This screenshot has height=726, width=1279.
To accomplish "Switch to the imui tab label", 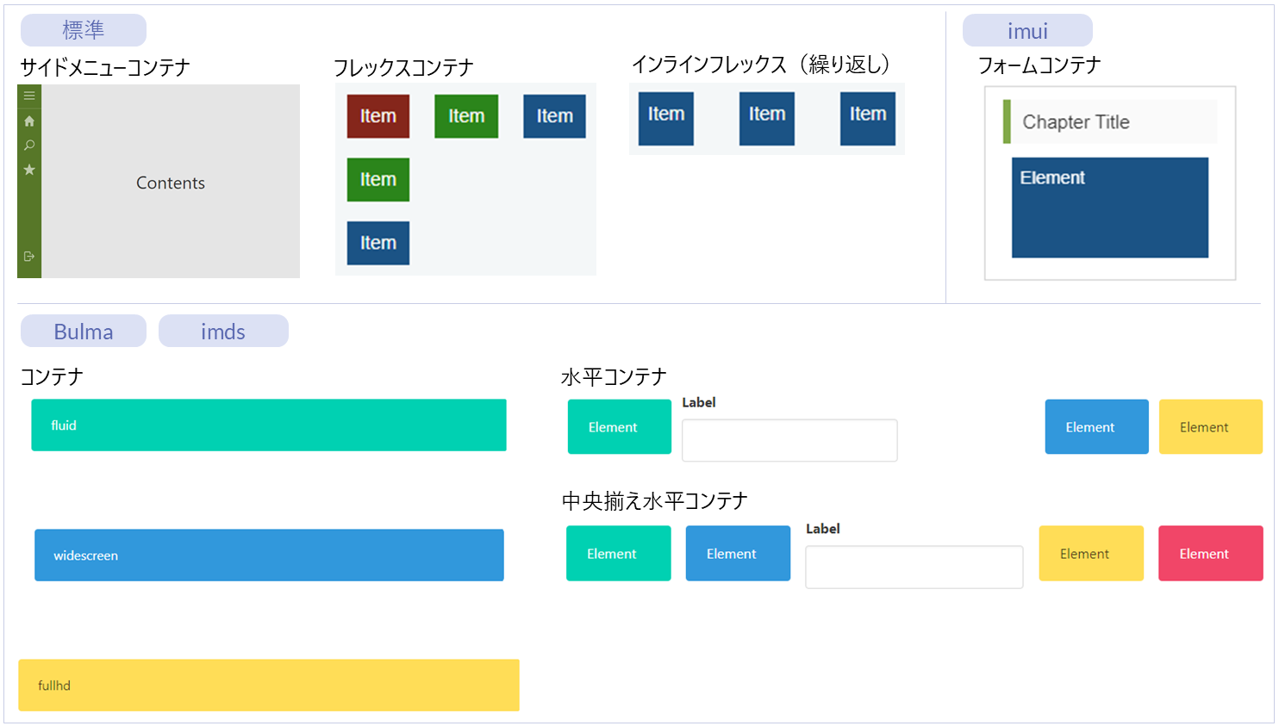I will tap(1027, 31).
